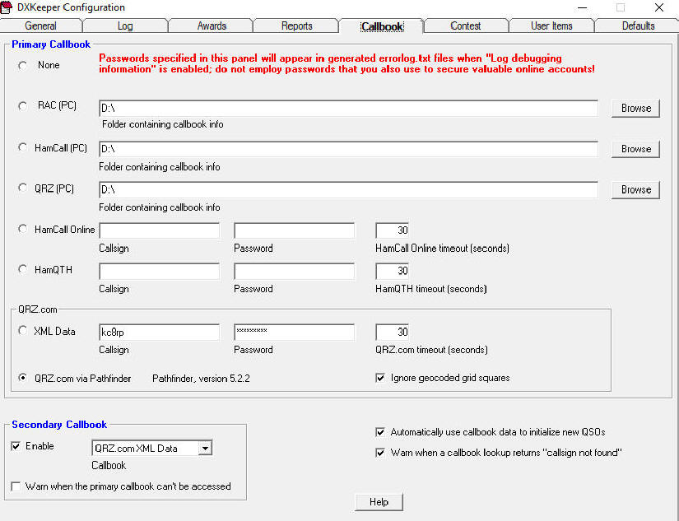Browse for the HamCall (PC) callbook folder
The height and width of the screenshot is (521, 679).
[x=635, y=149]
